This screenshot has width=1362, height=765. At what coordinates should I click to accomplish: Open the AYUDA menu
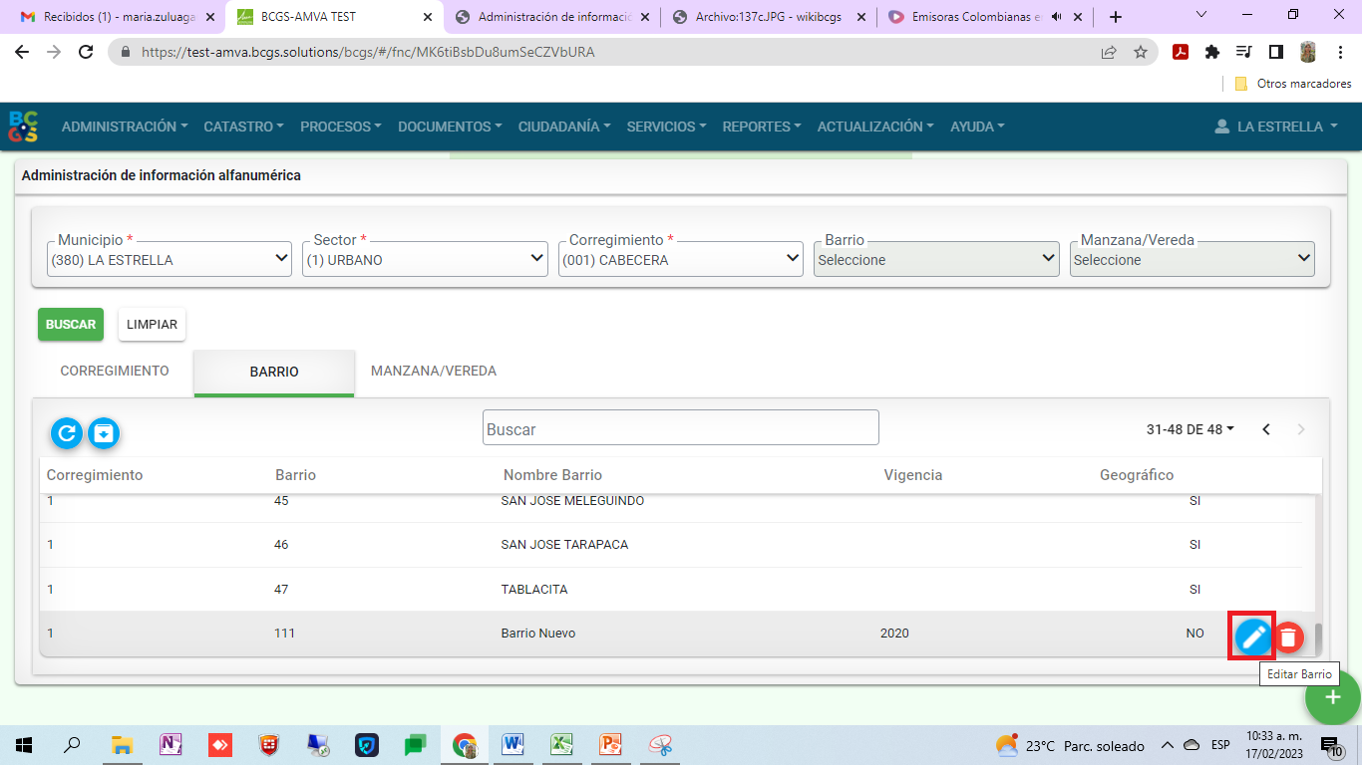978,127
